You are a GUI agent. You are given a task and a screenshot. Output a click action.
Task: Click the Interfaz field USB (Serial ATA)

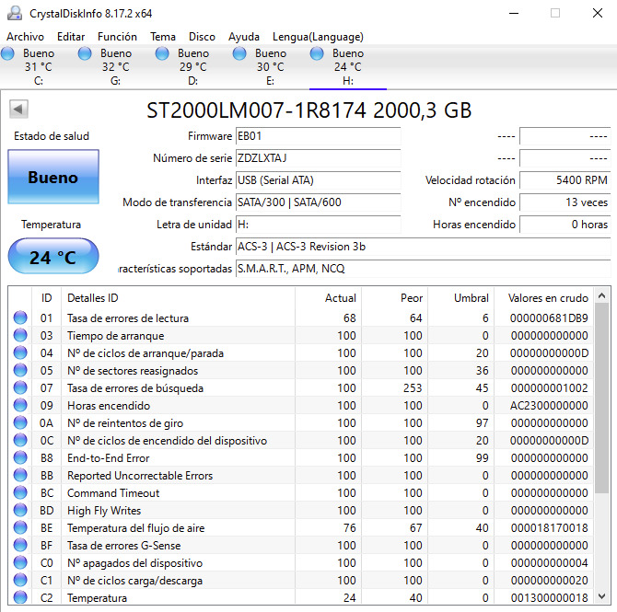tap(318, 180)
